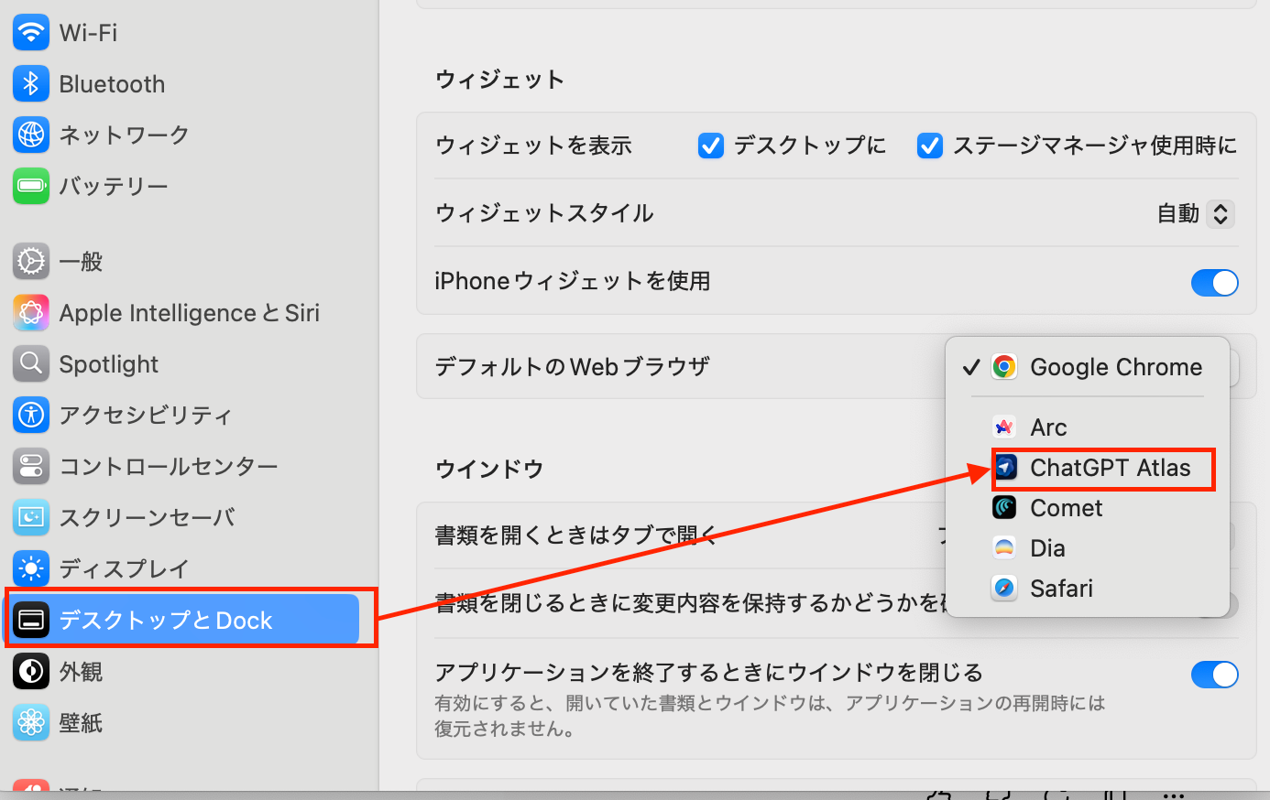Click the 有効にすると description text
The height and width of the screenshot is (800, 1270).
click(770, 716)
